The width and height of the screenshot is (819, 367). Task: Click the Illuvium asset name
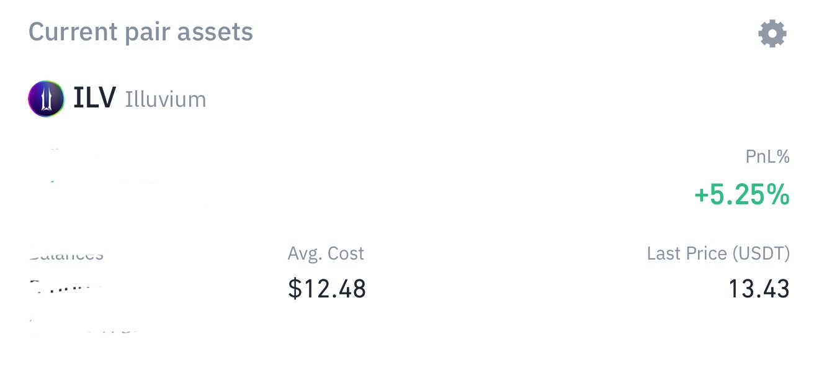(165, 99)
